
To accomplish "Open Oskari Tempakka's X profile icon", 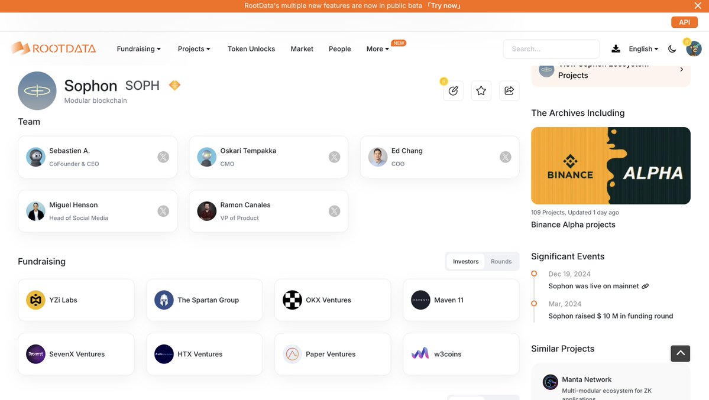I will click(334, 157).
